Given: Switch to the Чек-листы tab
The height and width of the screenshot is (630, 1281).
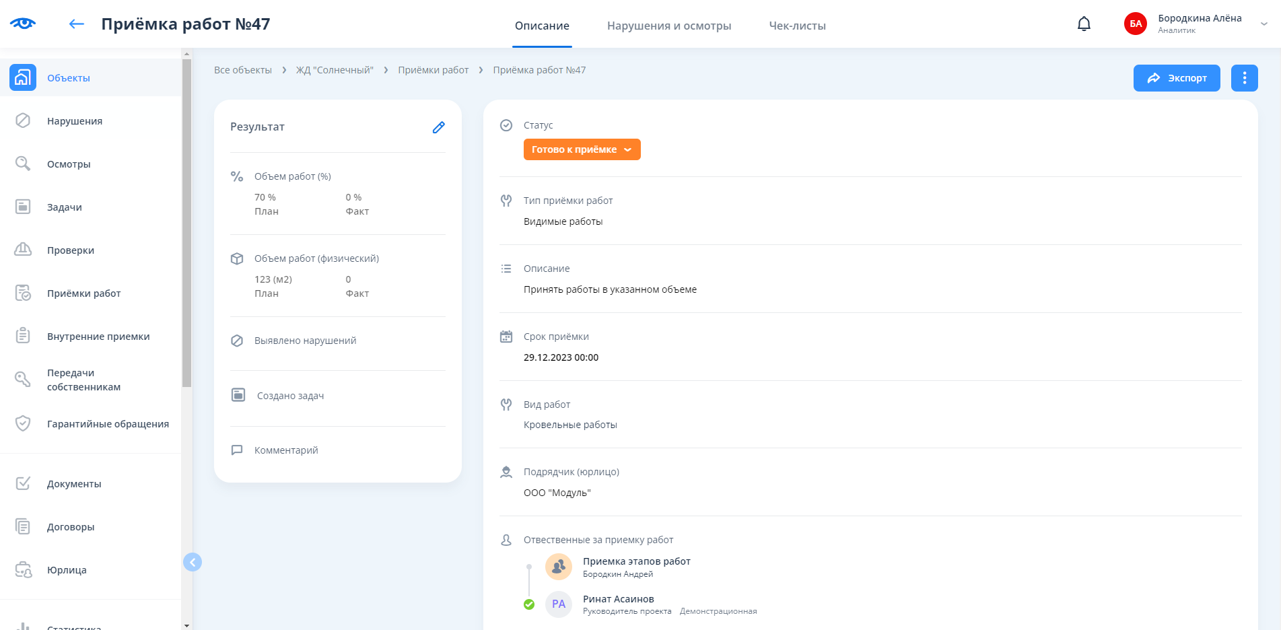Looking at the screenshot, I should (x=797, y=26).
